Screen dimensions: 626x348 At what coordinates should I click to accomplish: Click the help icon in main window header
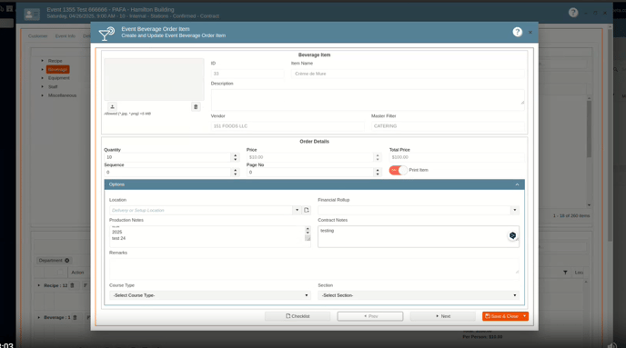pyautogui.click(x=573, y=13)
